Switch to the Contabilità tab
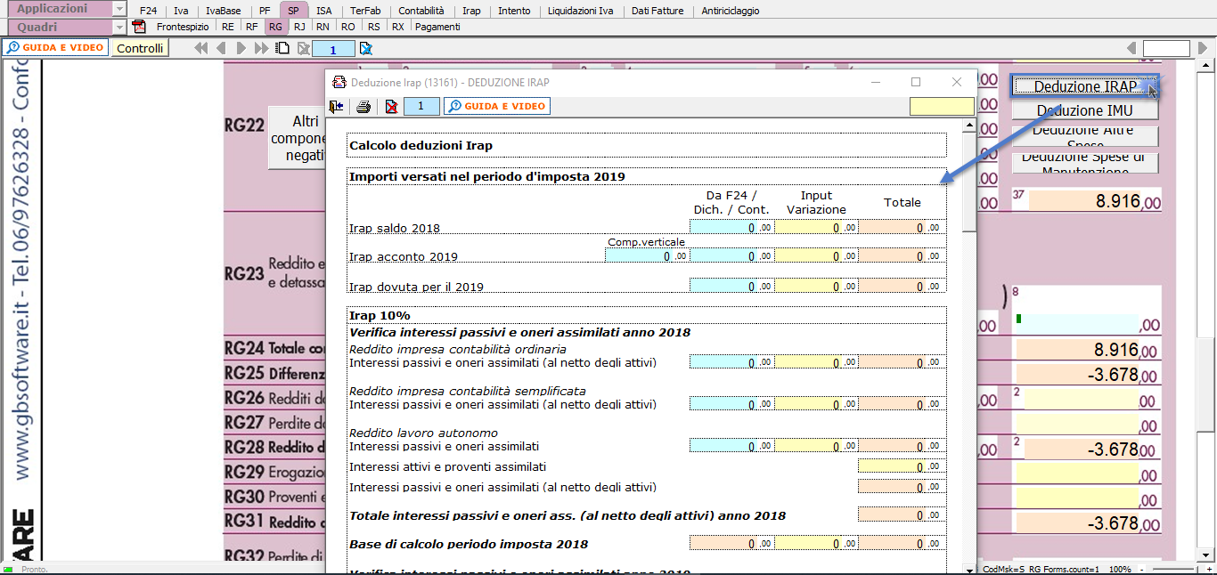The width and height of the screenshot is (1217, 575). [x=421, y=11]
